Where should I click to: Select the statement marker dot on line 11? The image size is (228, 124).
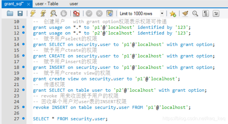[x=23, y=27]
